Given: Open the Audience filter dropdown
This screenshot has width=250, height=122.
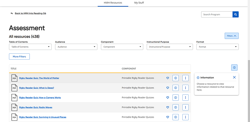Looking at the screenshot, I should pyautogui.click(x=76, y=47).
